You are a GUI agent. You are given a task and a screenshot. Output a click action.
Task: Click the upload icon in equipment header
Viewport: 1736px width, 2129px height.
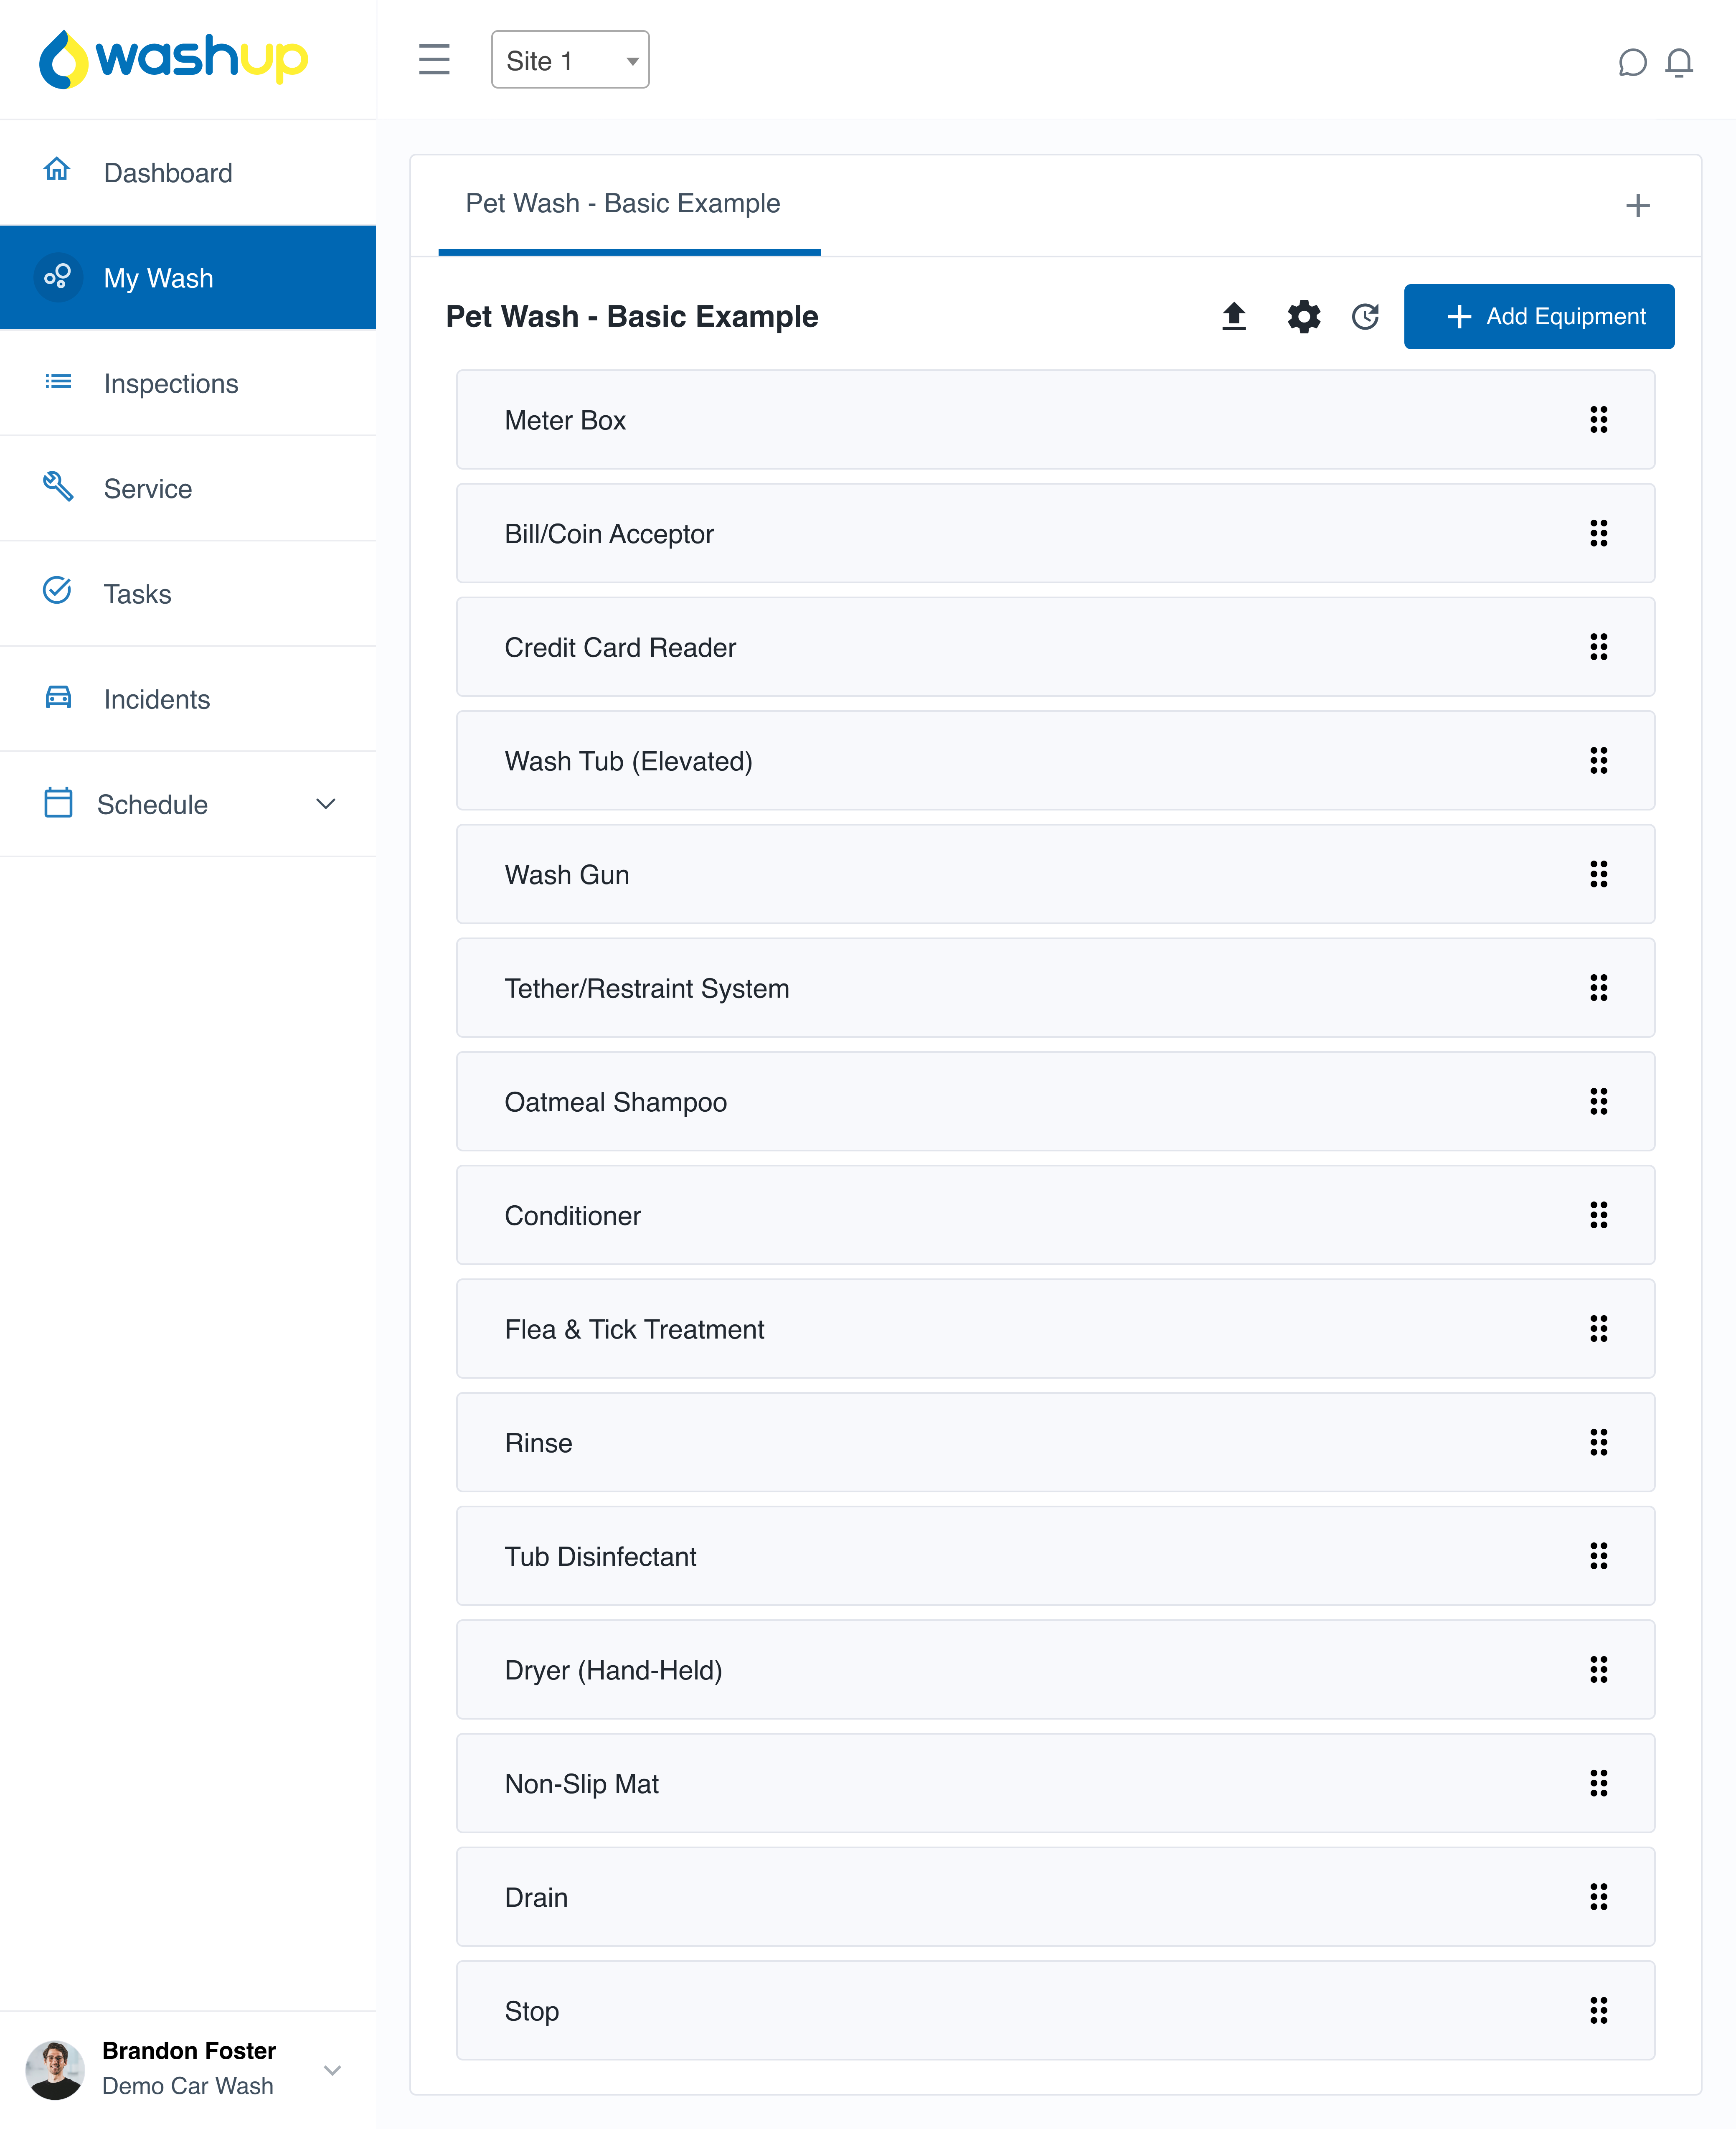tap(1233, 316)
